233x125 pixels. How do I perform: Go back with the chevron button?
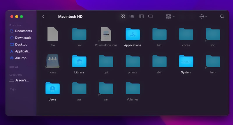(43, 17)
